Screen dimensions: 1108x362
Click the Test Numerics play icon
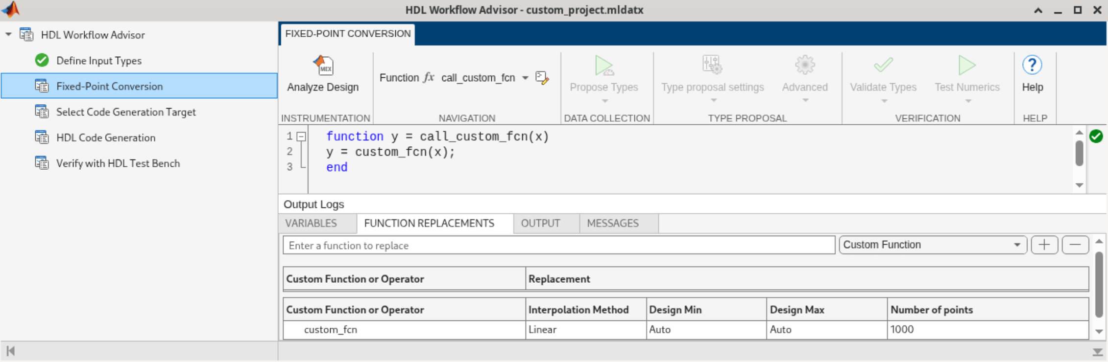click(x=967, y=65)
